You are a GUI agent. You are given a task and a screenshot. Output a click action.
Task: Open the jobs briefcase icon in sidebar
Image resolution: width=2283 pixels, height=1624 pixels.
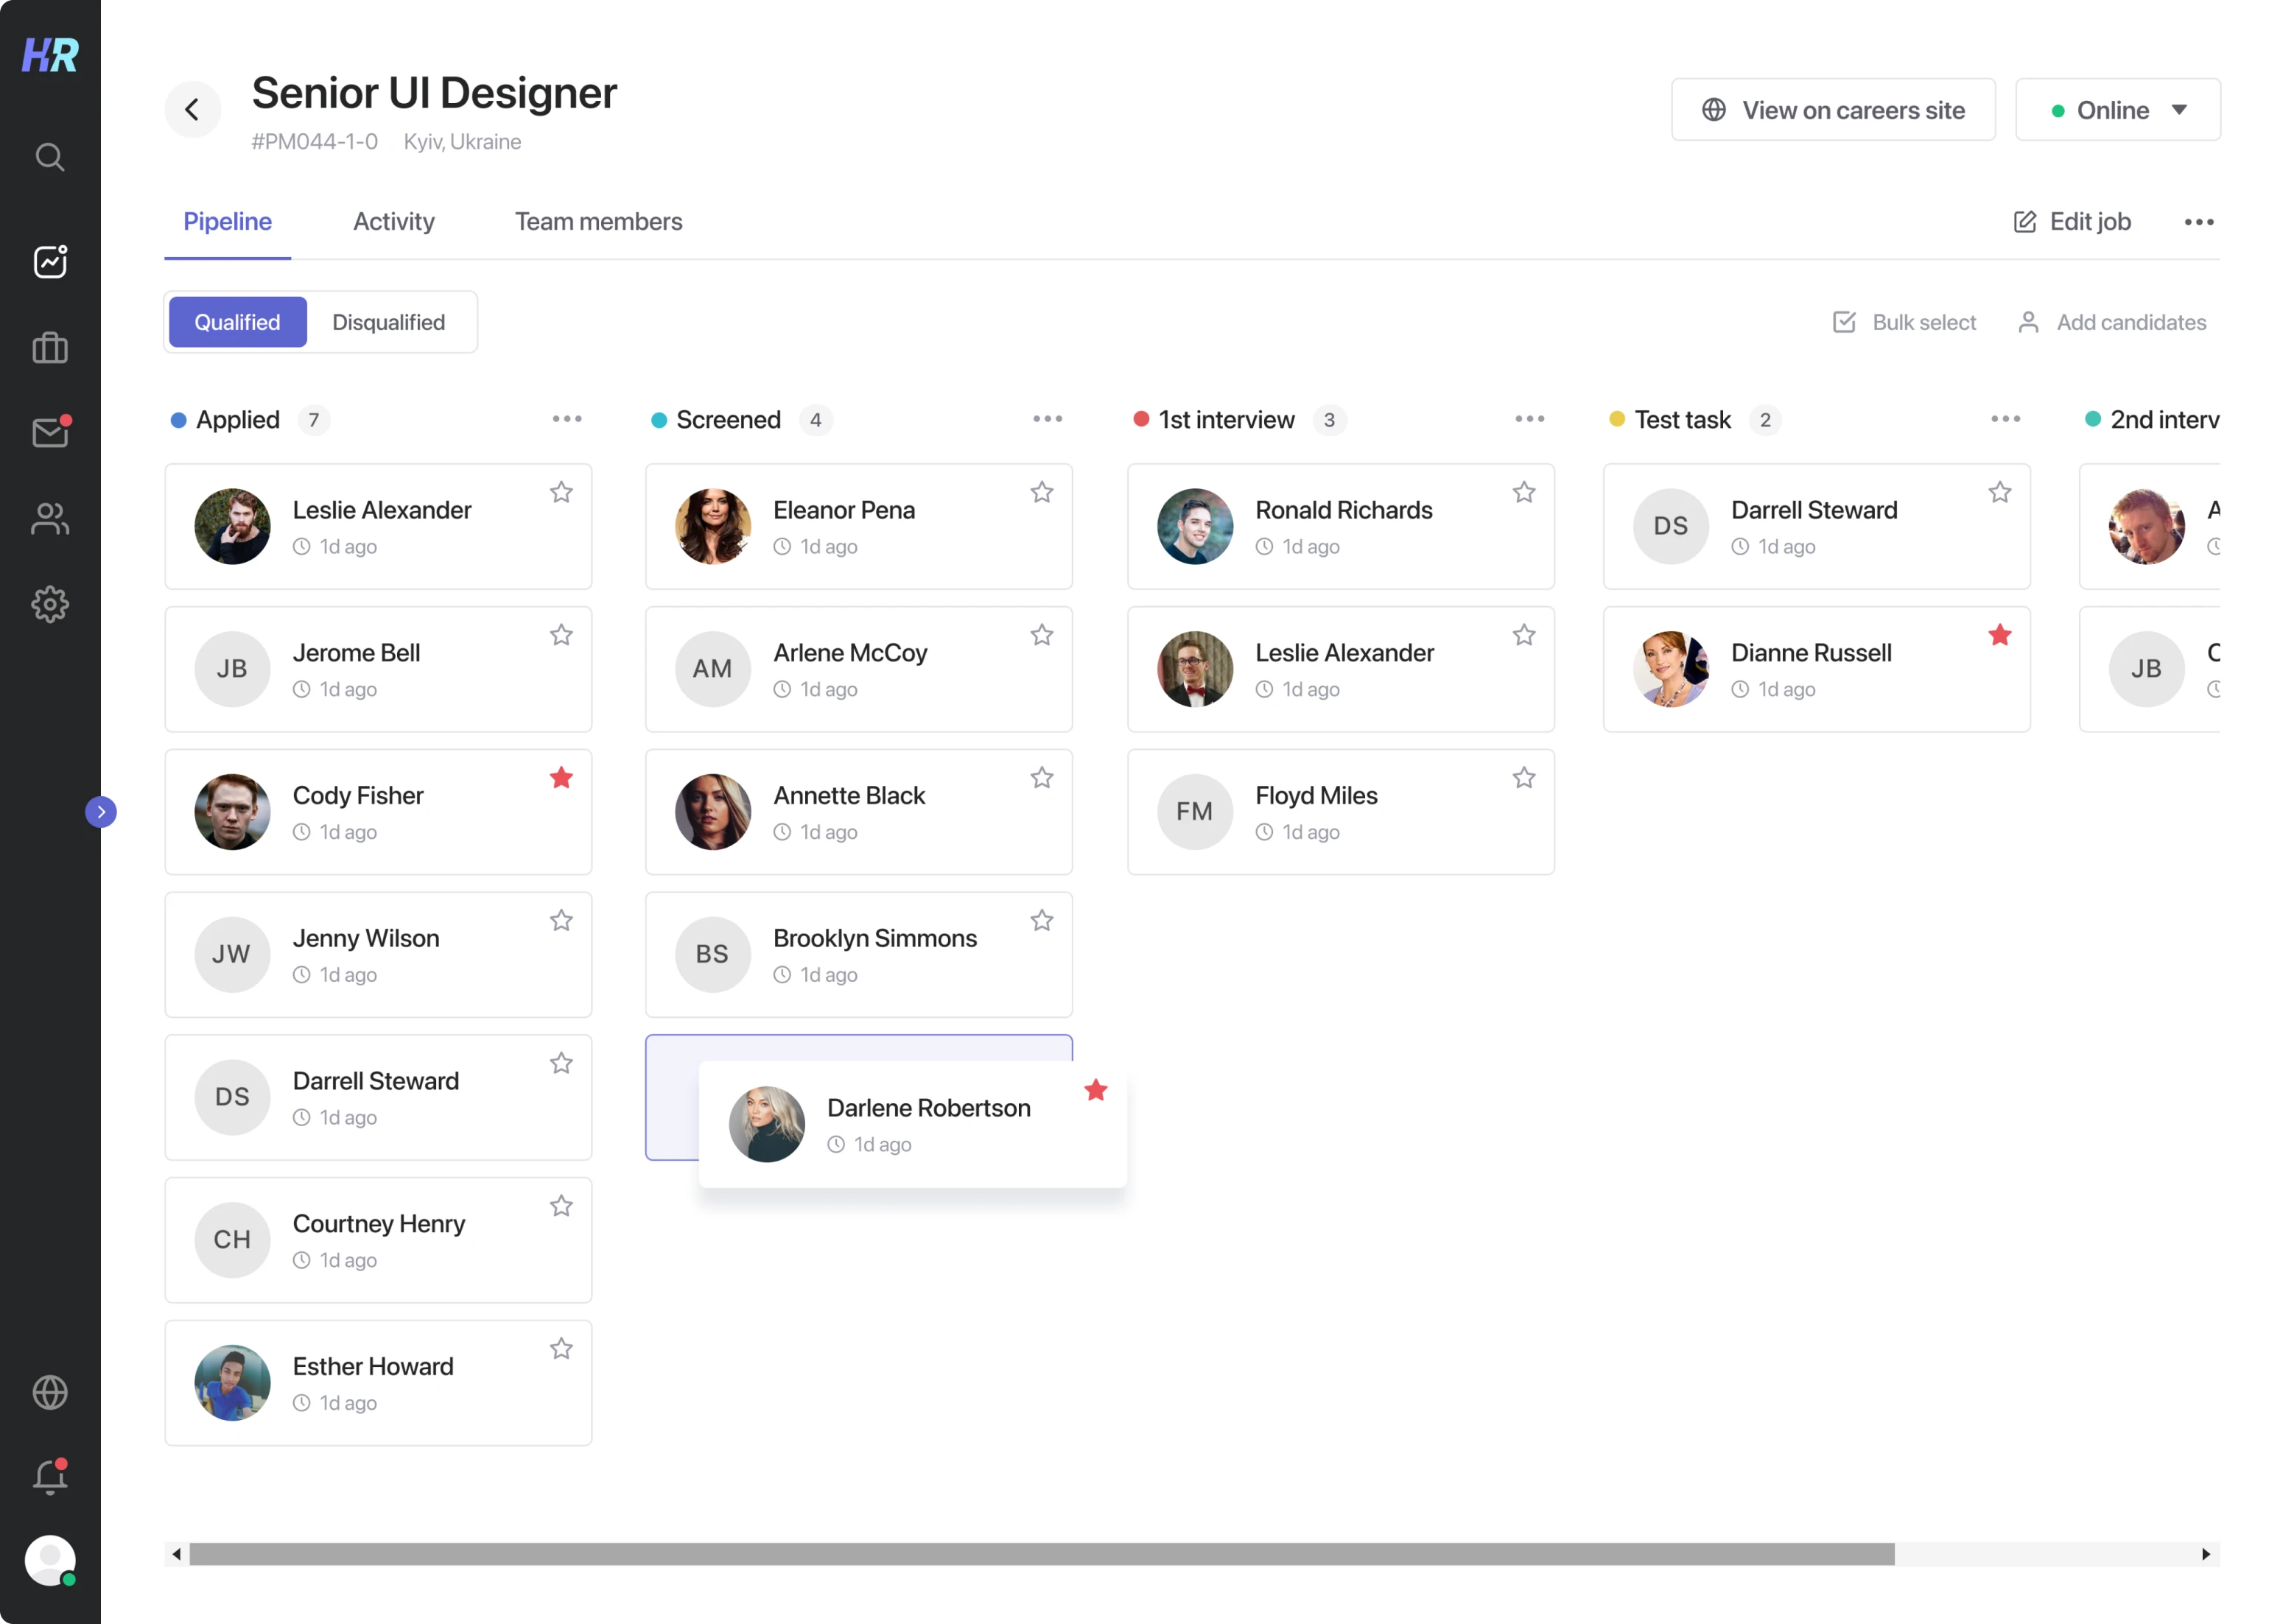(49, 347)
